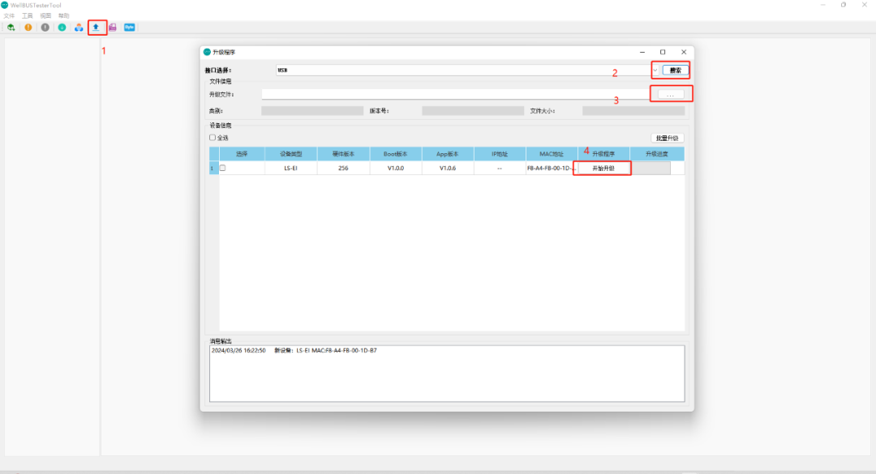Click the 选择 column header
876x474 pixels.
242,153
